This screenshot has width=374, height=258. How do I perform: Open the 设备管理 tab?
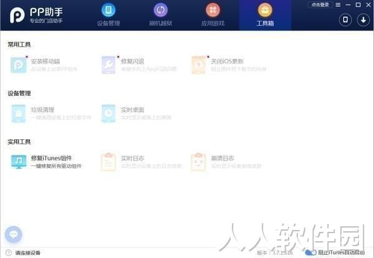[x=108, y=15]
